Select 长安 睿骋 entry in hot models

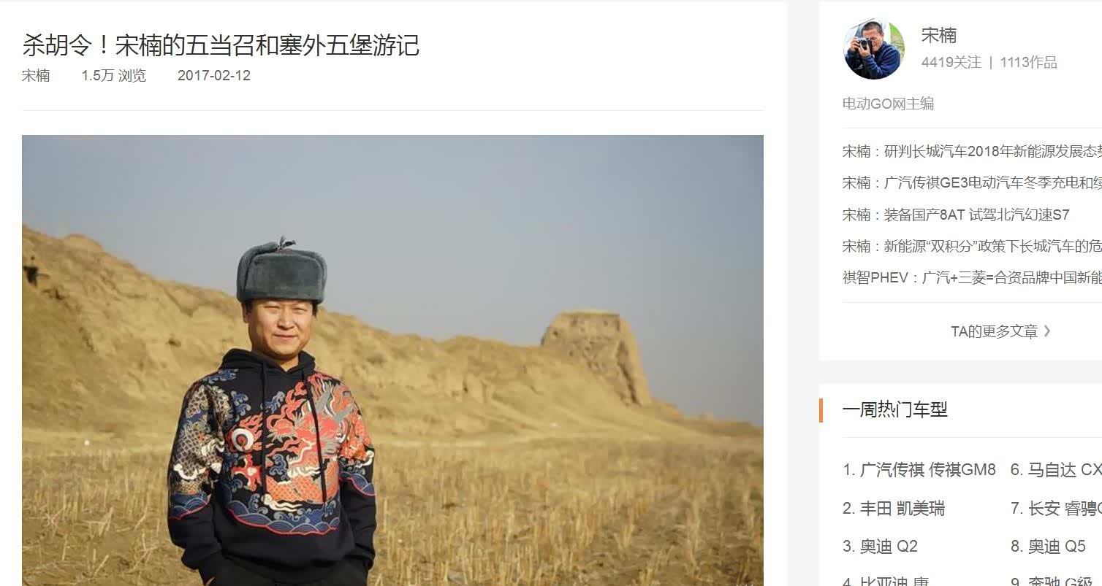(x=1056, y=509)
